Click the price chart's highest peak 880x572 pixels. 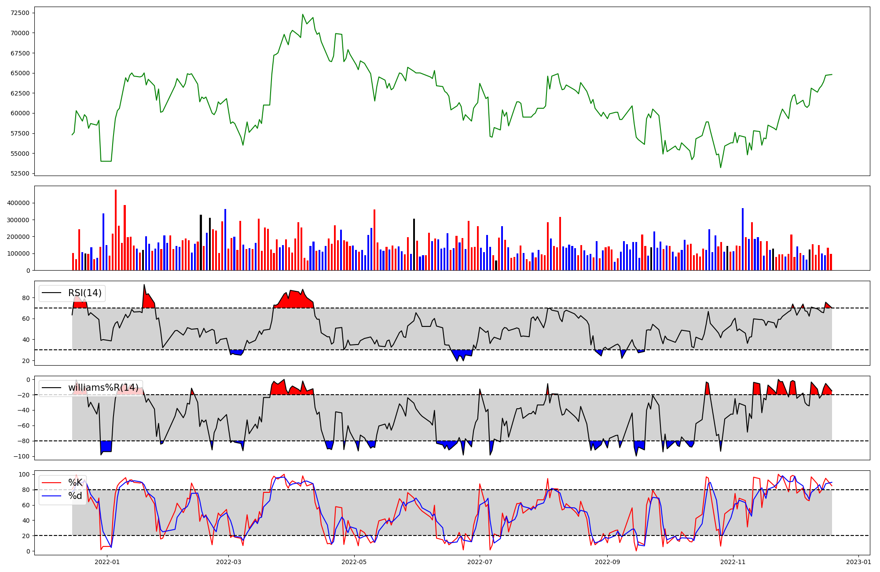[x=303, y=15]
